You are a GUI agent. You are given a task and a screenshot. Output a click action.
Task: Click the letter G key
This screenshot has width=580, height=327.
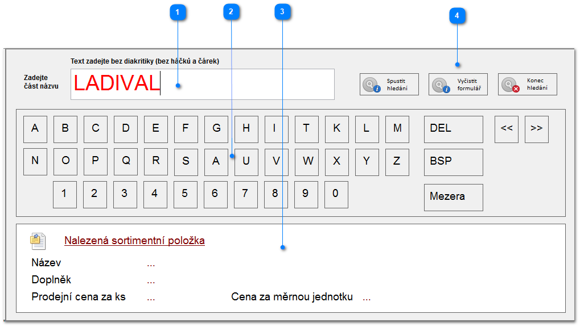(216, 129)
